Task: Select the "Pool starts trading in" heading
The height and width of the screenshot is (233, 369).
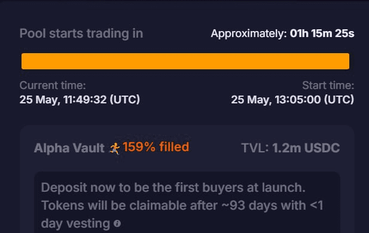Action: (81, 33)
